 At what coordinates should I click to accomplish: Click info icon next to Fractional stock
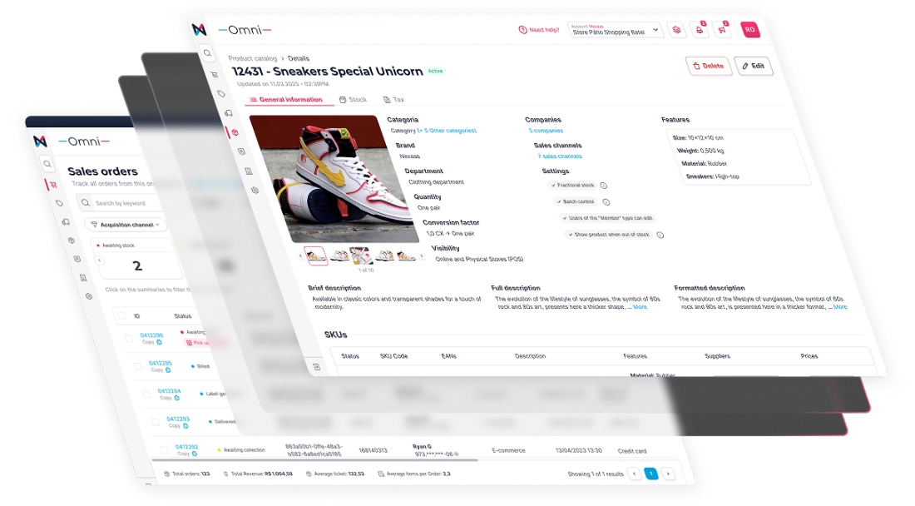point(603,186)
